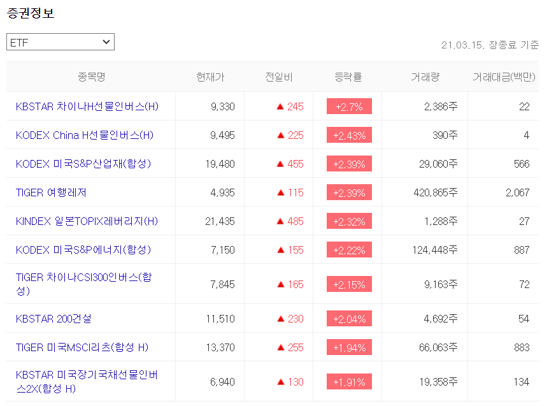This screenshot has height=406, width=549.
Task: Click current price 9,495
Action: [223, 135]
